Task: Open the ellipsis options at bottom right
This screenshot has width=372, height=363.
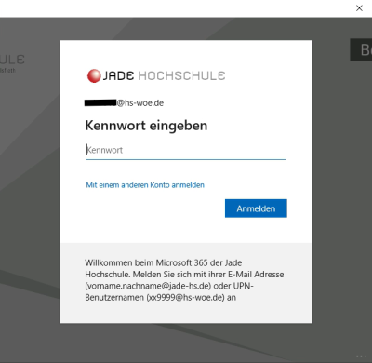Action: (x=361, y=356)
